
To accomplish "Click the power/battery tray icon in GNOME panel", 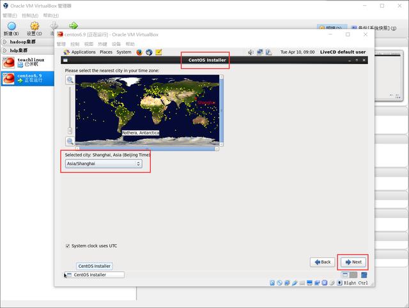I will (x=268, y=52).
